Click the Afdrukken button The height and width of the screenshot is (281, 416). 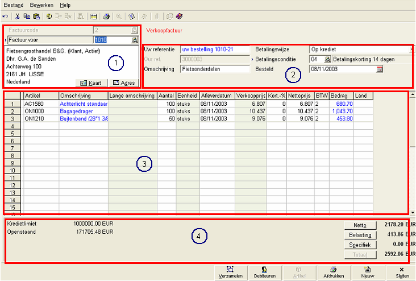(x=333, y=271)
